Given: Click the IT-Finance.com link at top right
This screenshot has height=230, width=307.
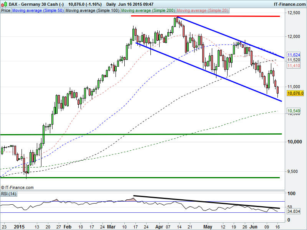Looking at the screenshot, I should [x=289, y=4].
